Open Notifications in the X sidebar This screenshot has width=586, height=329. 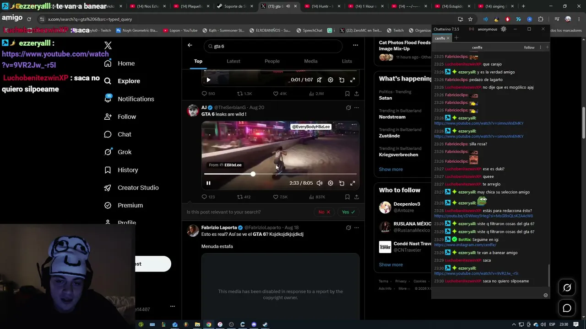(x=129, y=99)
